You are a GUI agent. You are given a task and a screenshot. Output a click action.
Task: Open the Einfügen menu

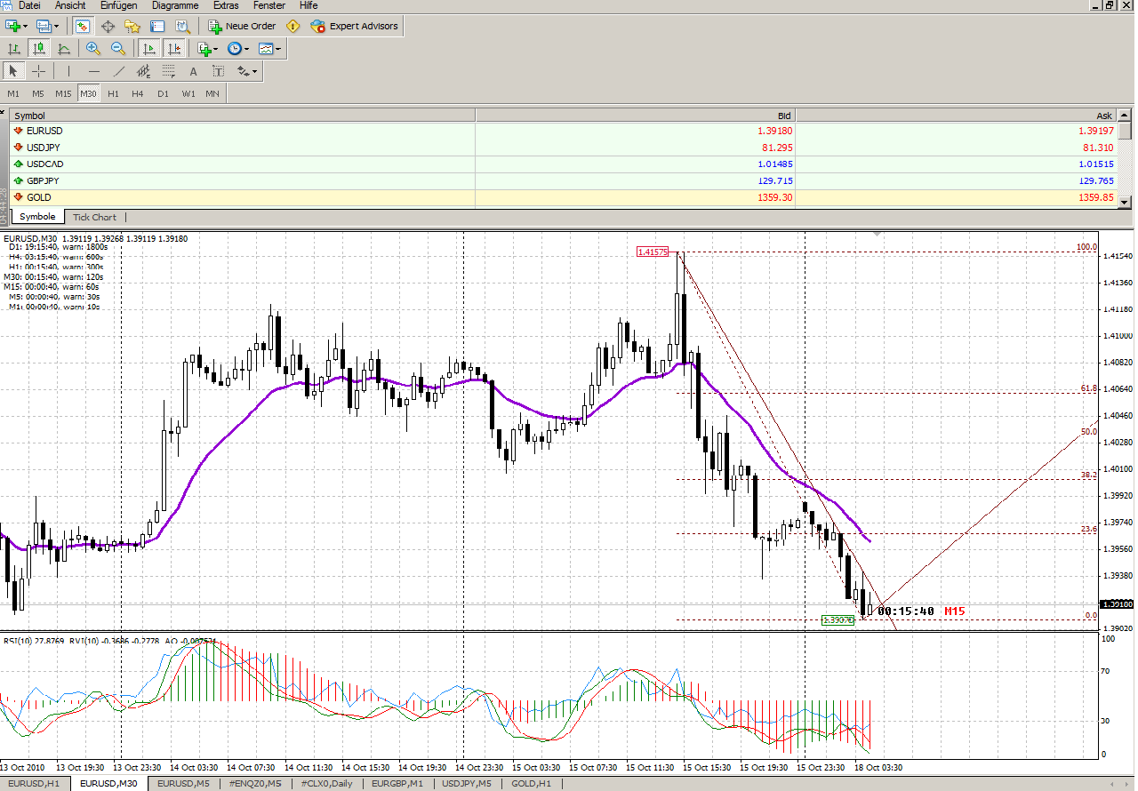coord(118,5)
